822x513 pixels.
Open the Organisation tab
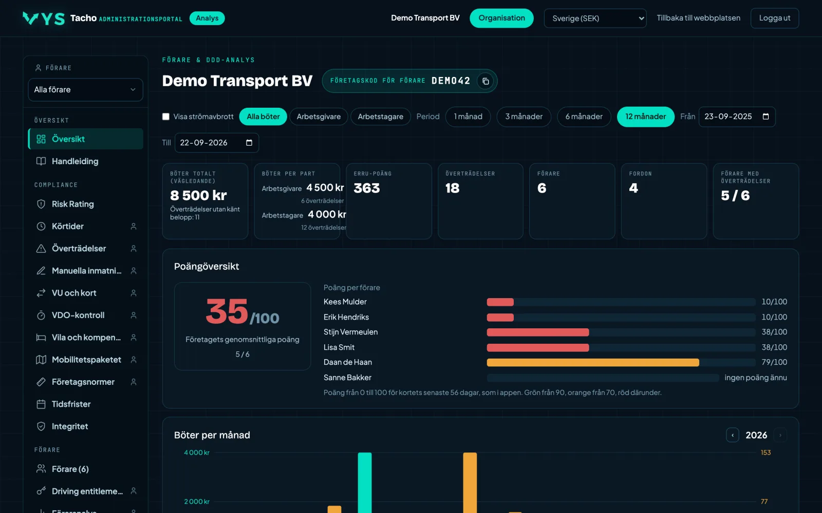[501, 18]
